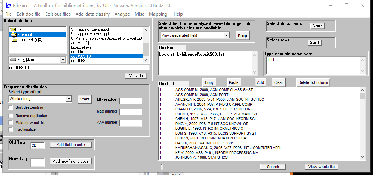Enable Remove duplicates checkbox

(11, 116)
